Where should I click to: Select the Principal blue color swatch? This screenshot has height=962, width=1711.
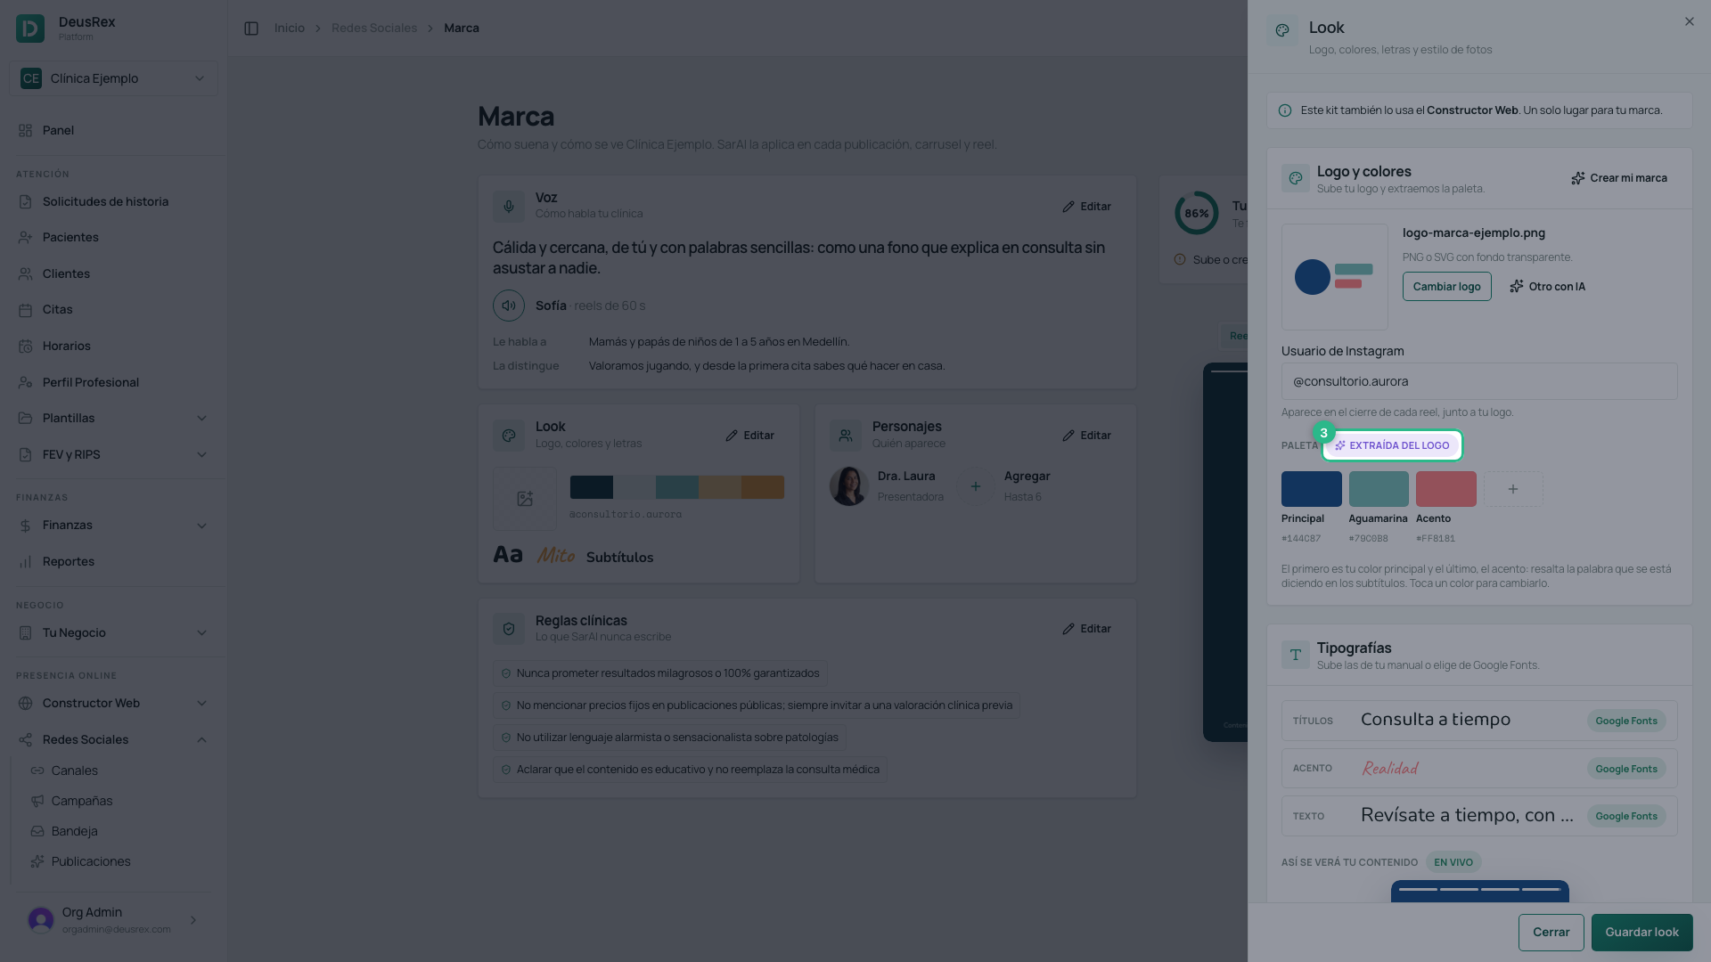click(x=1311, y=489)
